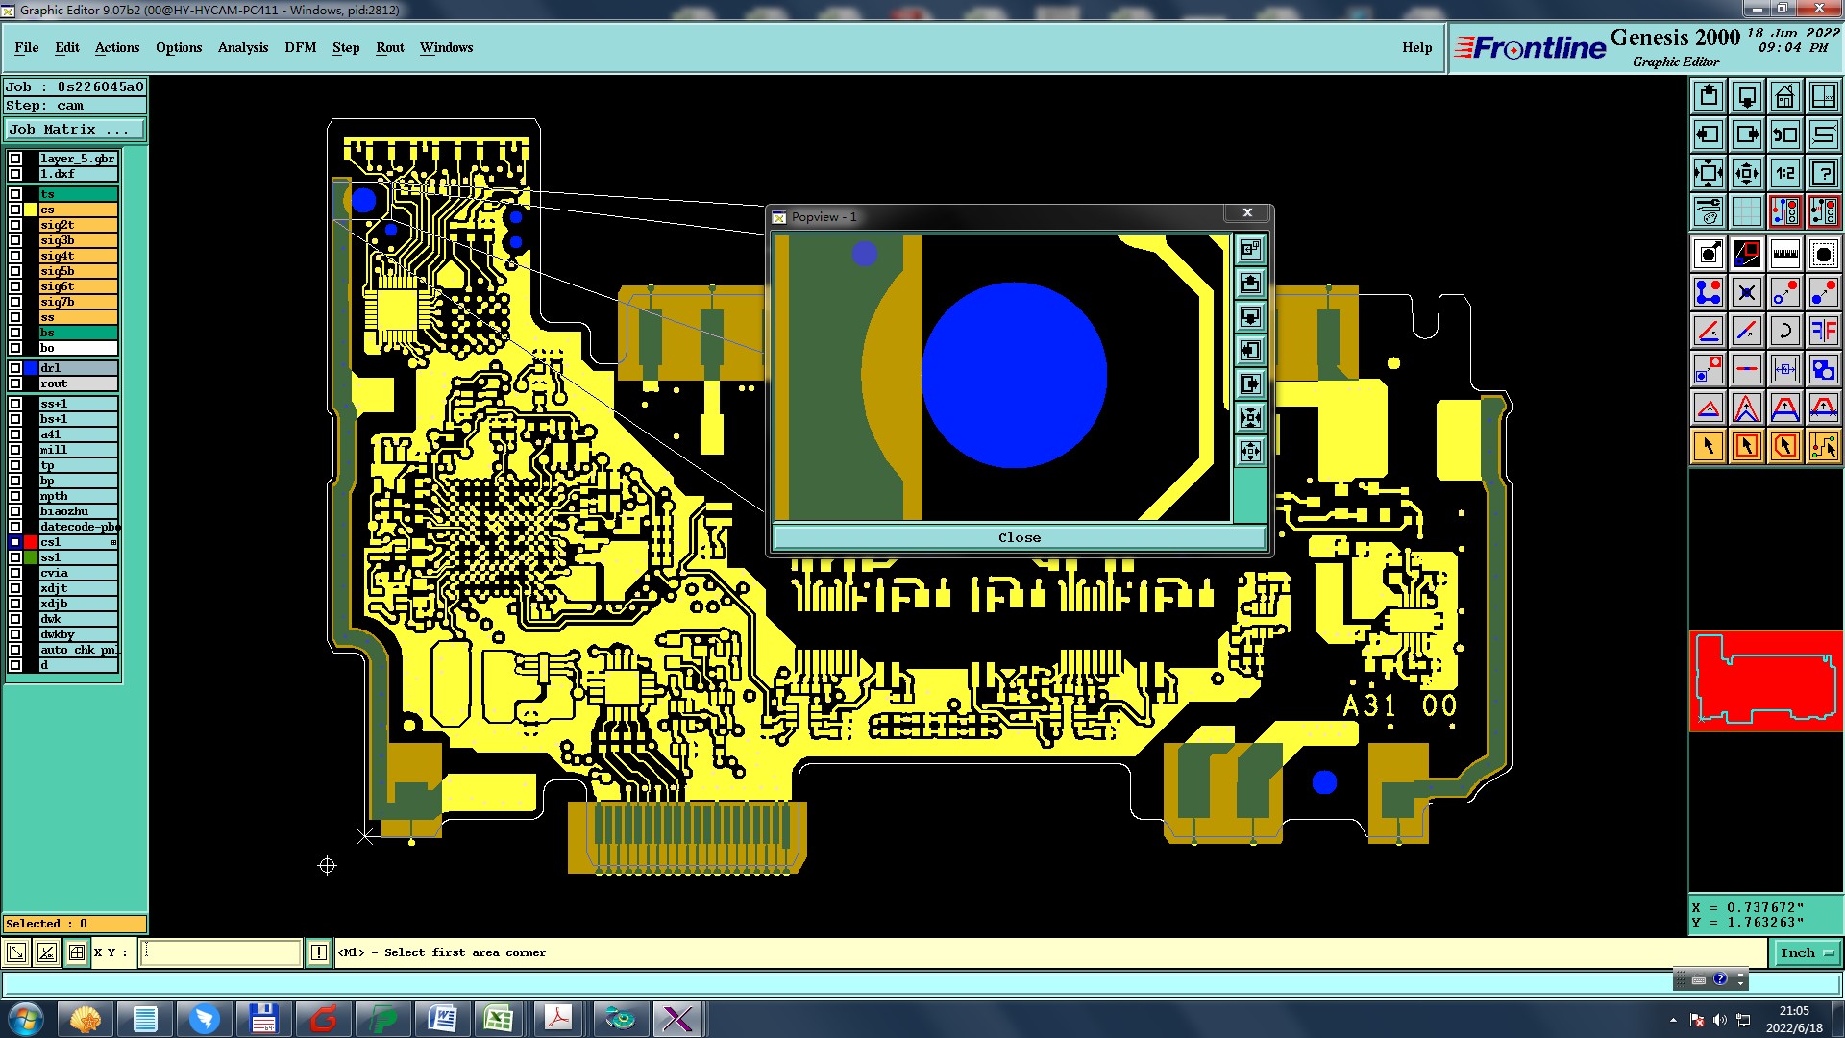Viewport: 1845px width, 1038px height.
Task: Click the Windows Start button
Action: (25, 1019)
